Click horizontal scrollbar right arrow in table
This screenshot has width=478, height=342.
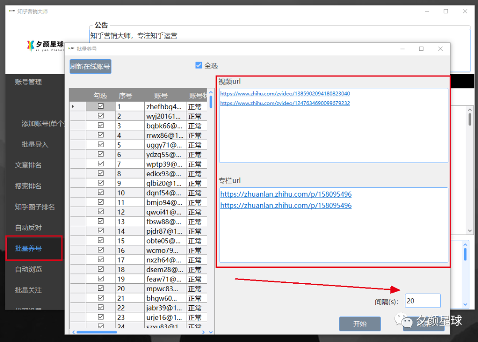click(203, 332)
